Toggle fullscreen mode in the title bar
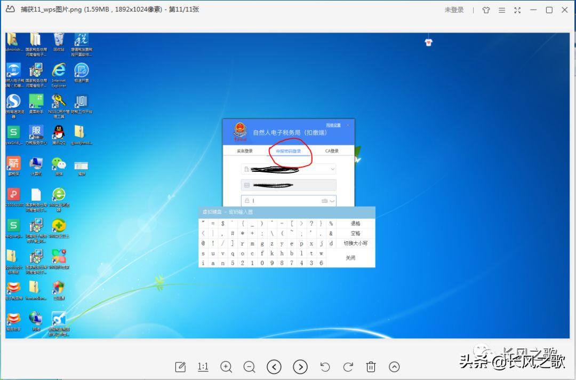The image size is (576, 380). click(517, 10)
